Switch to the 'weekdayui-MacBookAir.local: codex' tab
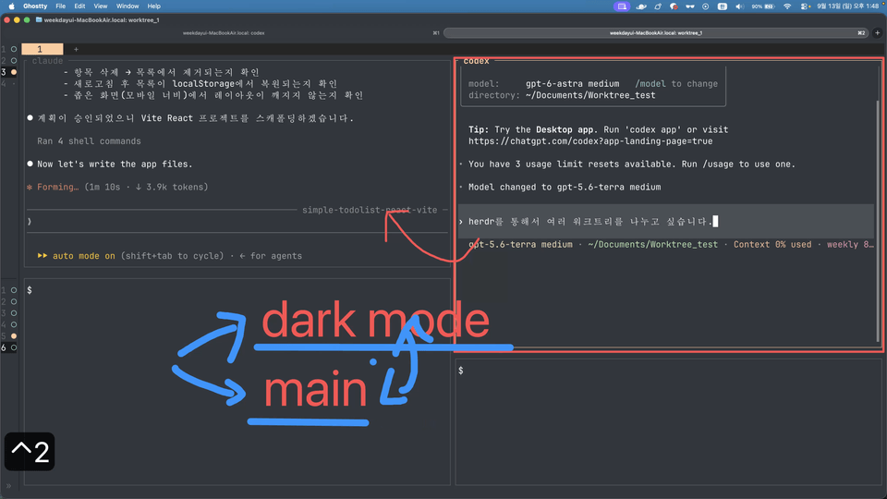Screen dimensions: 887x499 coord(224,33)
